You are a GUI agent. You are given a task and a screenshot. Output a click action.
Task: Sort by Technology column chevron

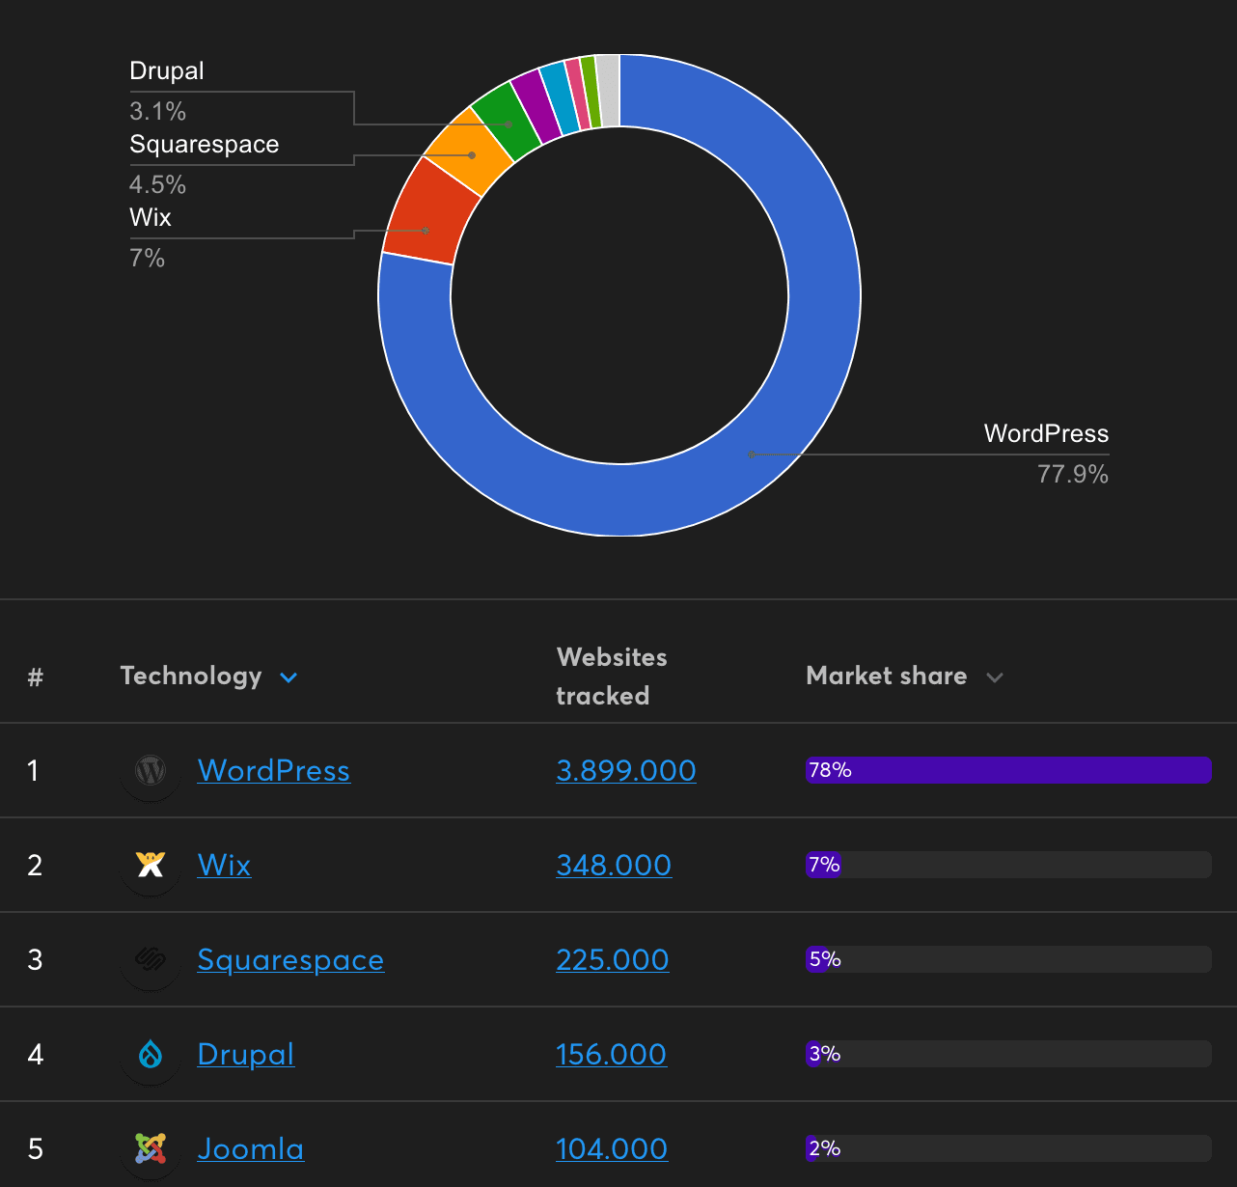[288, 677]
